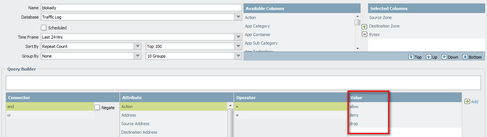The height and width of the screenshot is (137, 487).
Task: Open the Sort By Repeat Count dropdown
Action: pyautogui.click(x=138, y=46)
